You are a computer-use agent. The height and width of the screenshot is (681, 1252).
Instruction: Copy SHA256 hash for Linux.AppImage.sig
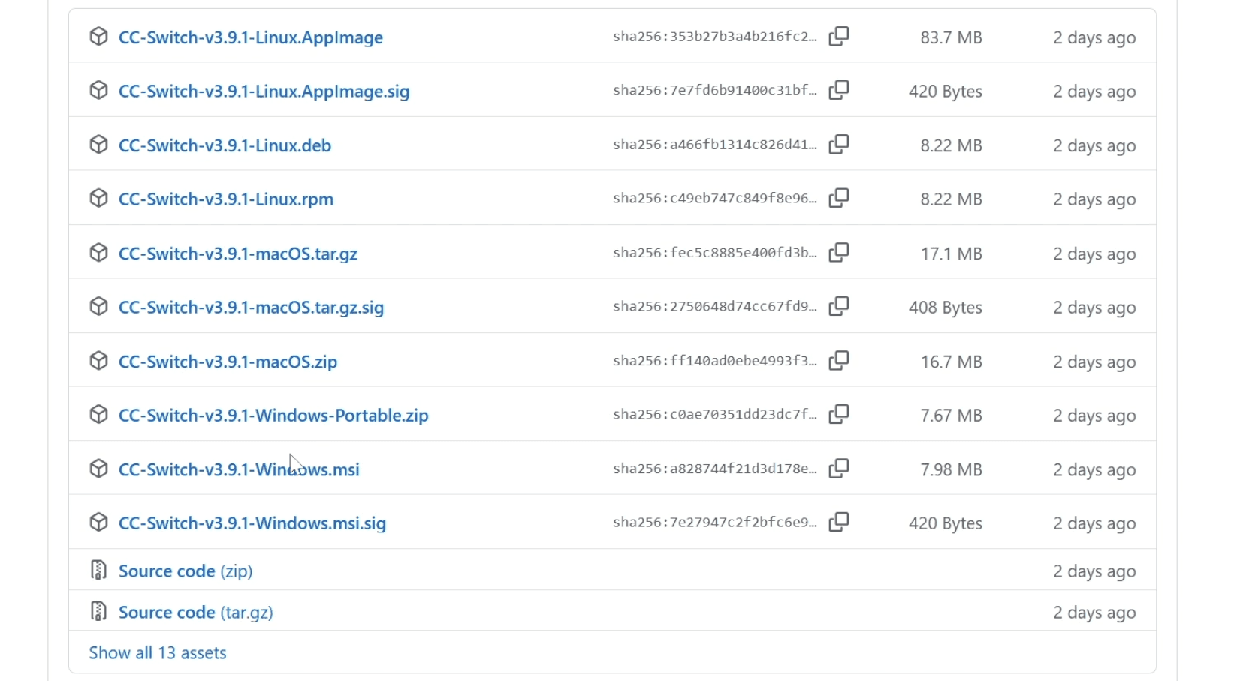click(x=839, y=91)
